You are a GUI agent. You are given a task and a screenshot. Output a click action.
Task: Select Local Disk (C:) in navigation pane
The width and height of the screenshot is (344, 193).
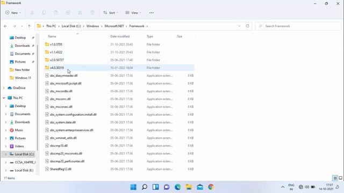pyautogui.click(x=18, y=154)
